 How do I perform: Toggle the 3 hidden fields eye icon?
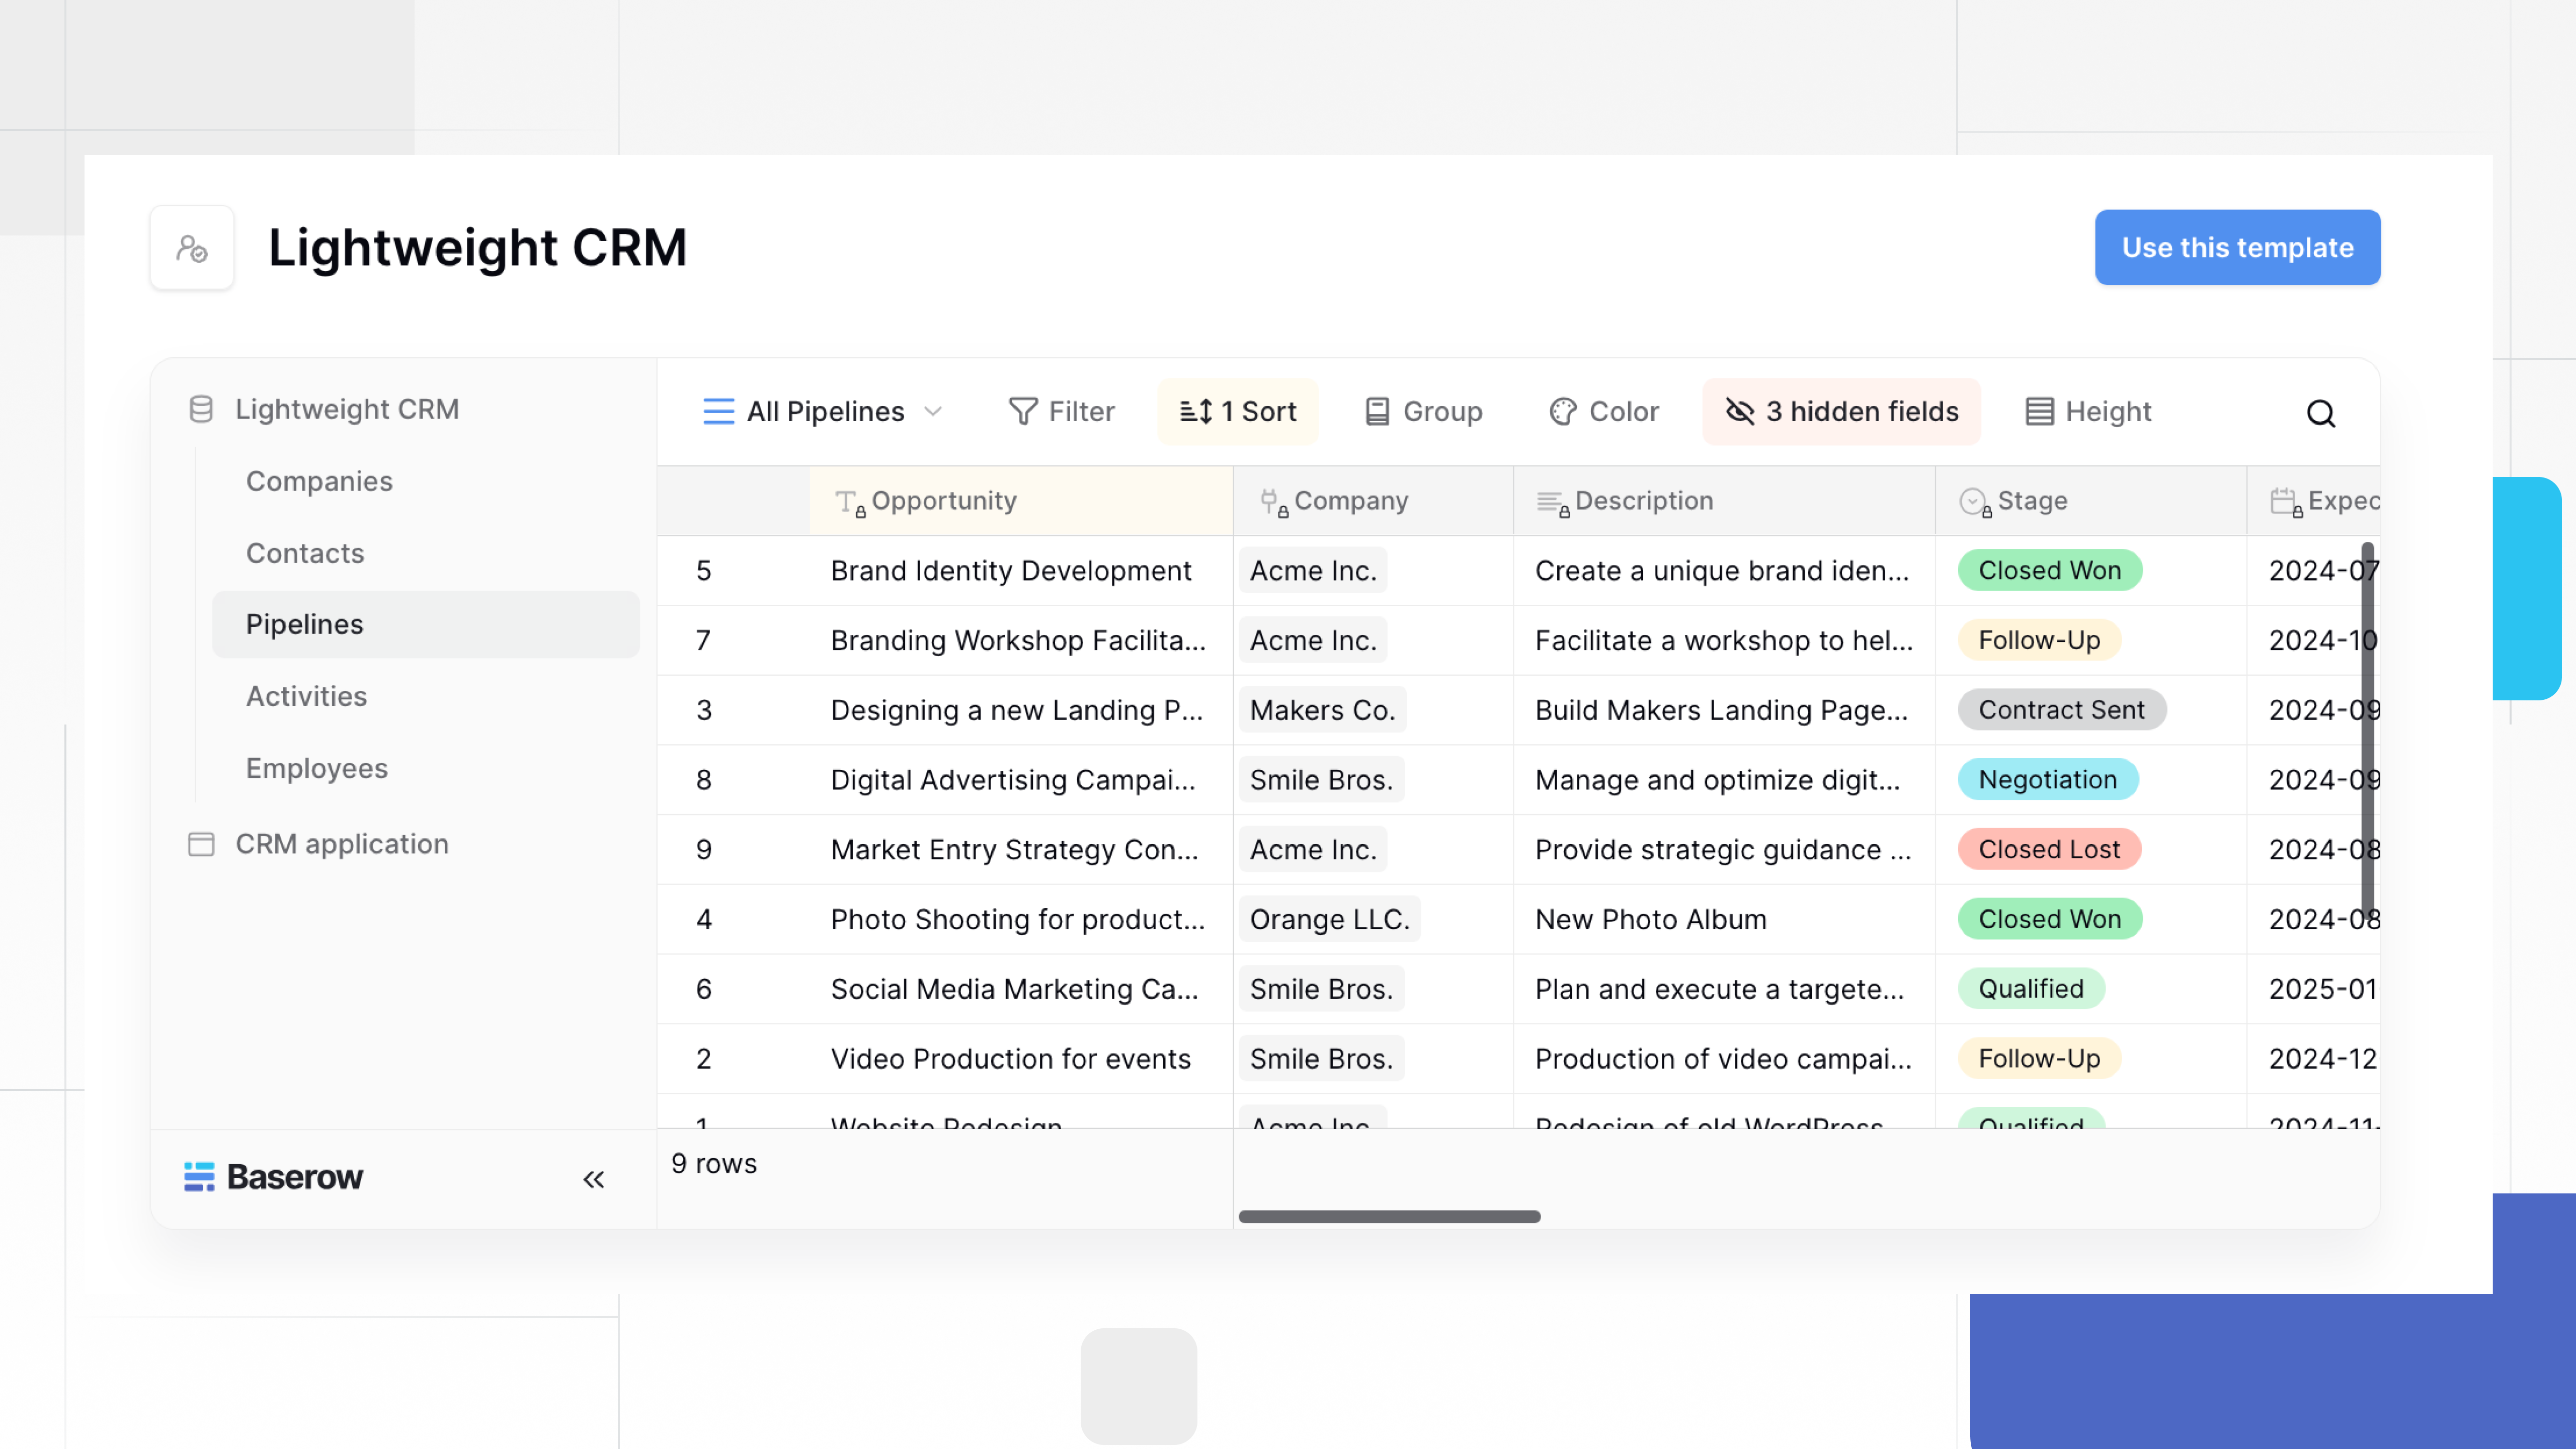click(1740, 411)
